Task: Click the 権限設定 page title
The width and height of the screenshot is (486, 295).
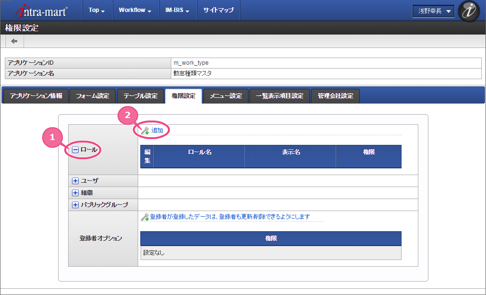Action: pos(22,28)
